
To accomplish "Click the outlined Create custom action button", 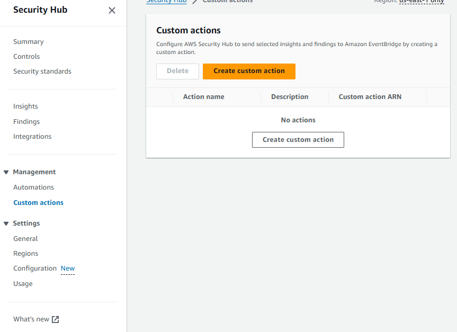I will click(298, 140).
